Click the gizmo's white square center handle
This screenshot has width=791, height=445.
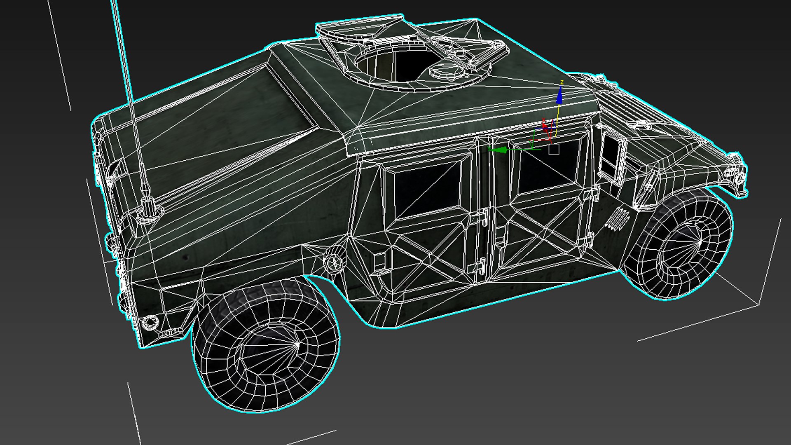(554, 150)
